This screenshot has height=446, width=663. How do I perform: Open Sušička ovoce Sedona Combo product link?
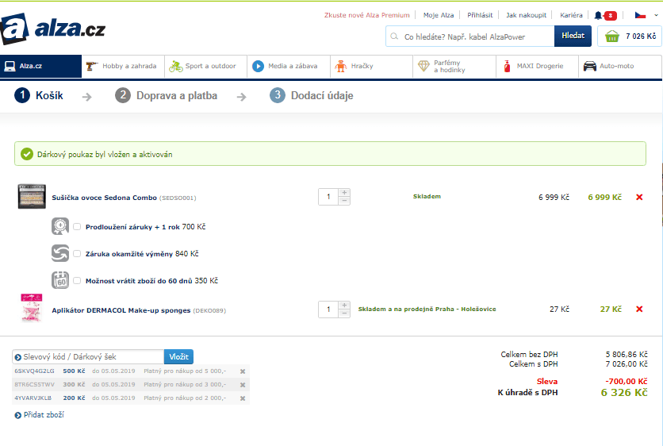[x=105, y=198]
